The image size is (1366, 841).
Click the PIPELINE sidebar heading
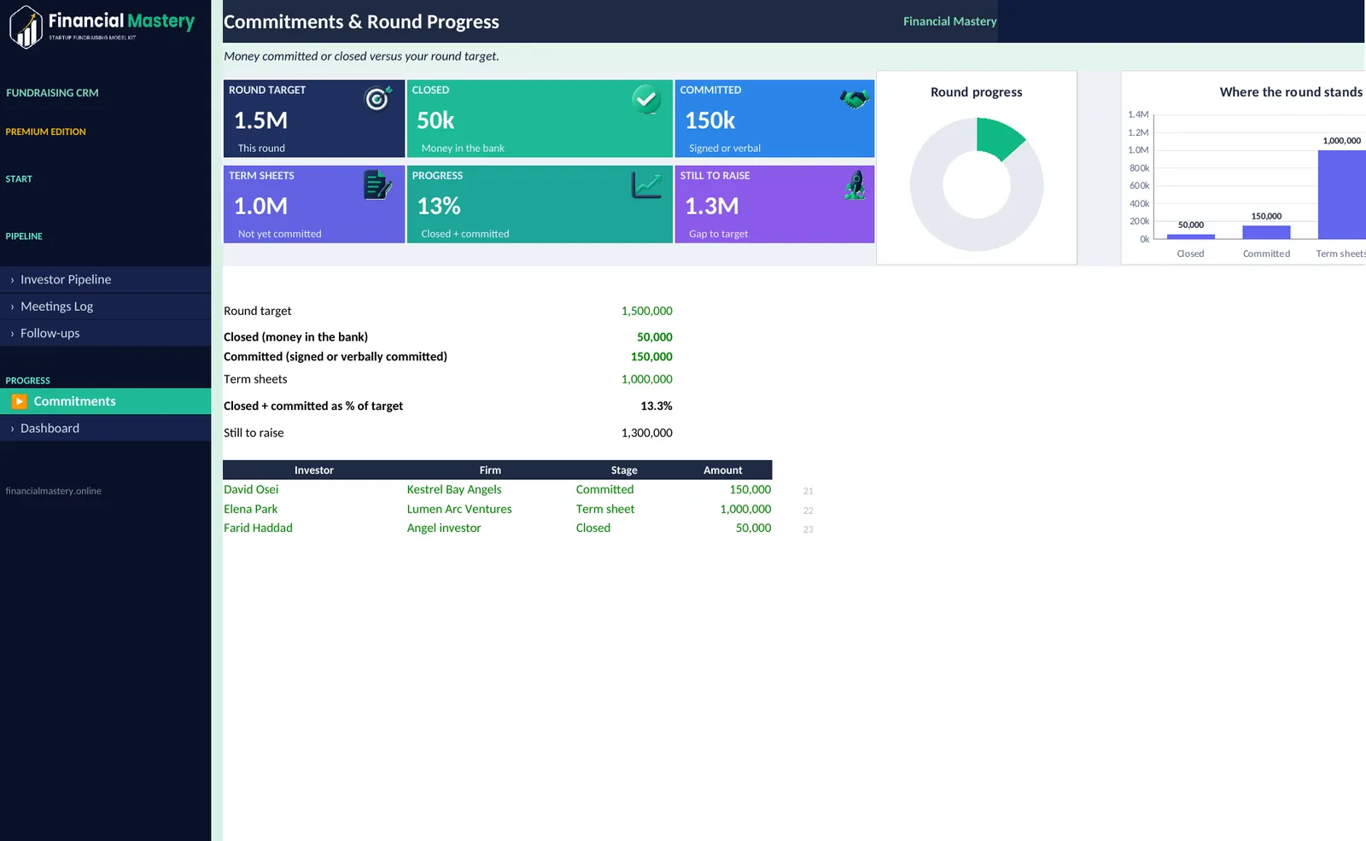click(24, 237)
